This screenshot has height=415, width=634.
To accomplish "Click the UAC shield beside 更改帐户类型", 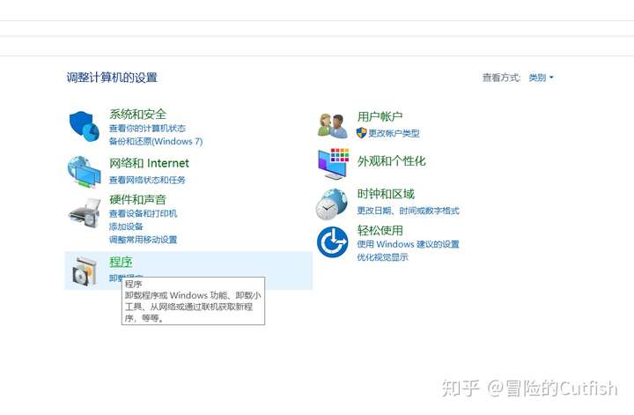I will click(x=362, y=133).
